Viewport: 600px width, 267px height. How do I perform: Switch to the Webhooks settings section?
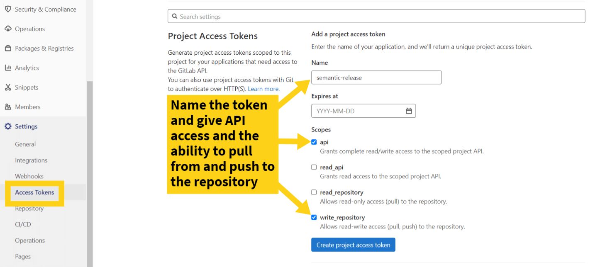(29, 176)
